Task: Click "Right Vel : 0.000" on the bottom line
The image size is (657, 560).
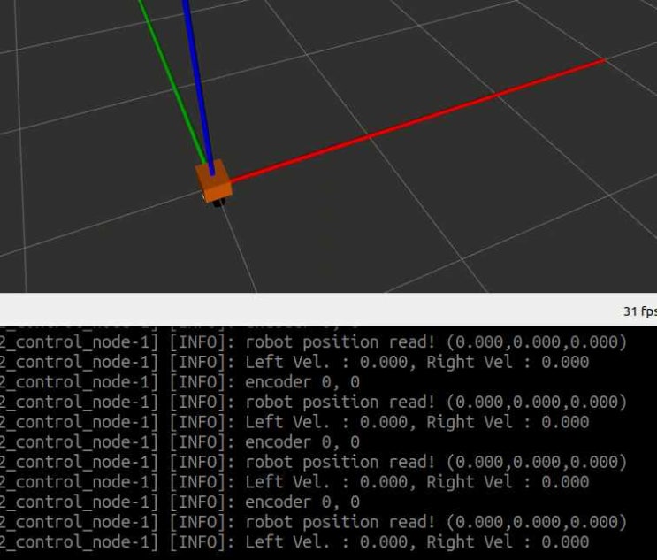Action: click(508, 542)
